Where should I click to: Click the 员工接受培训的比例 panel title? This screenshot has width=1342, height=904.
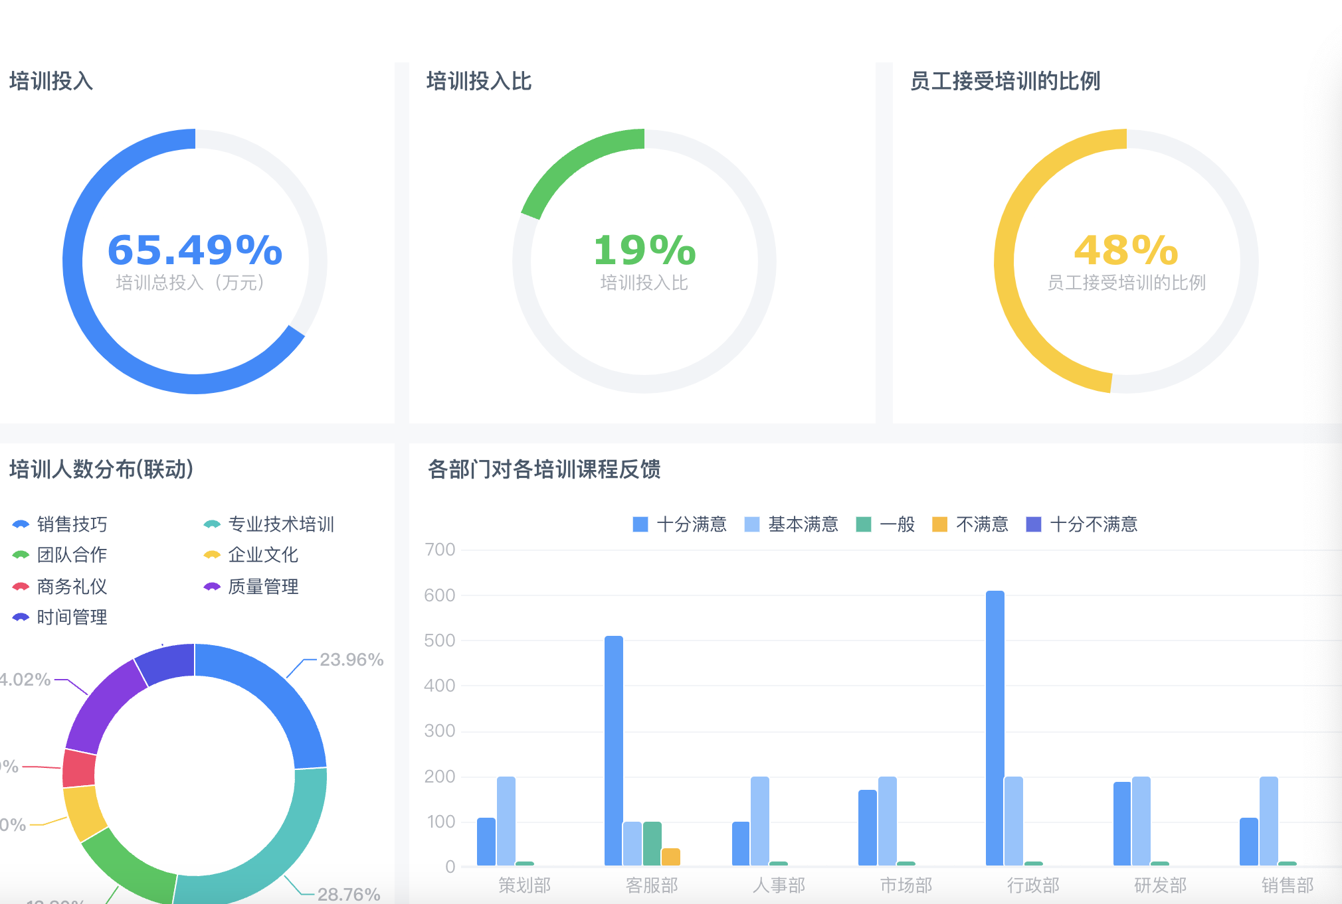tap(1005, 81)
